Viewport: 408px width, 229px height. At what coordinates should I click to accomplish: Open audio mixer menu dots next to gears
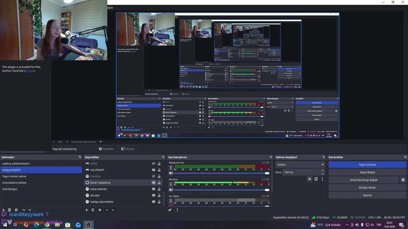coord(177,210)
